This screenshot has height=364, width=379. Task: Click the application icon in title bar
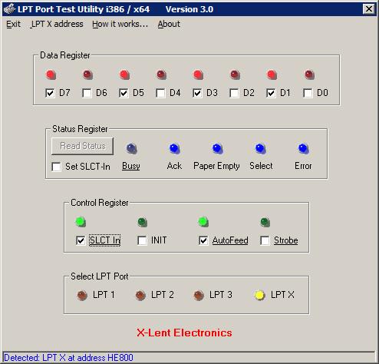click(x=9, y=9)
